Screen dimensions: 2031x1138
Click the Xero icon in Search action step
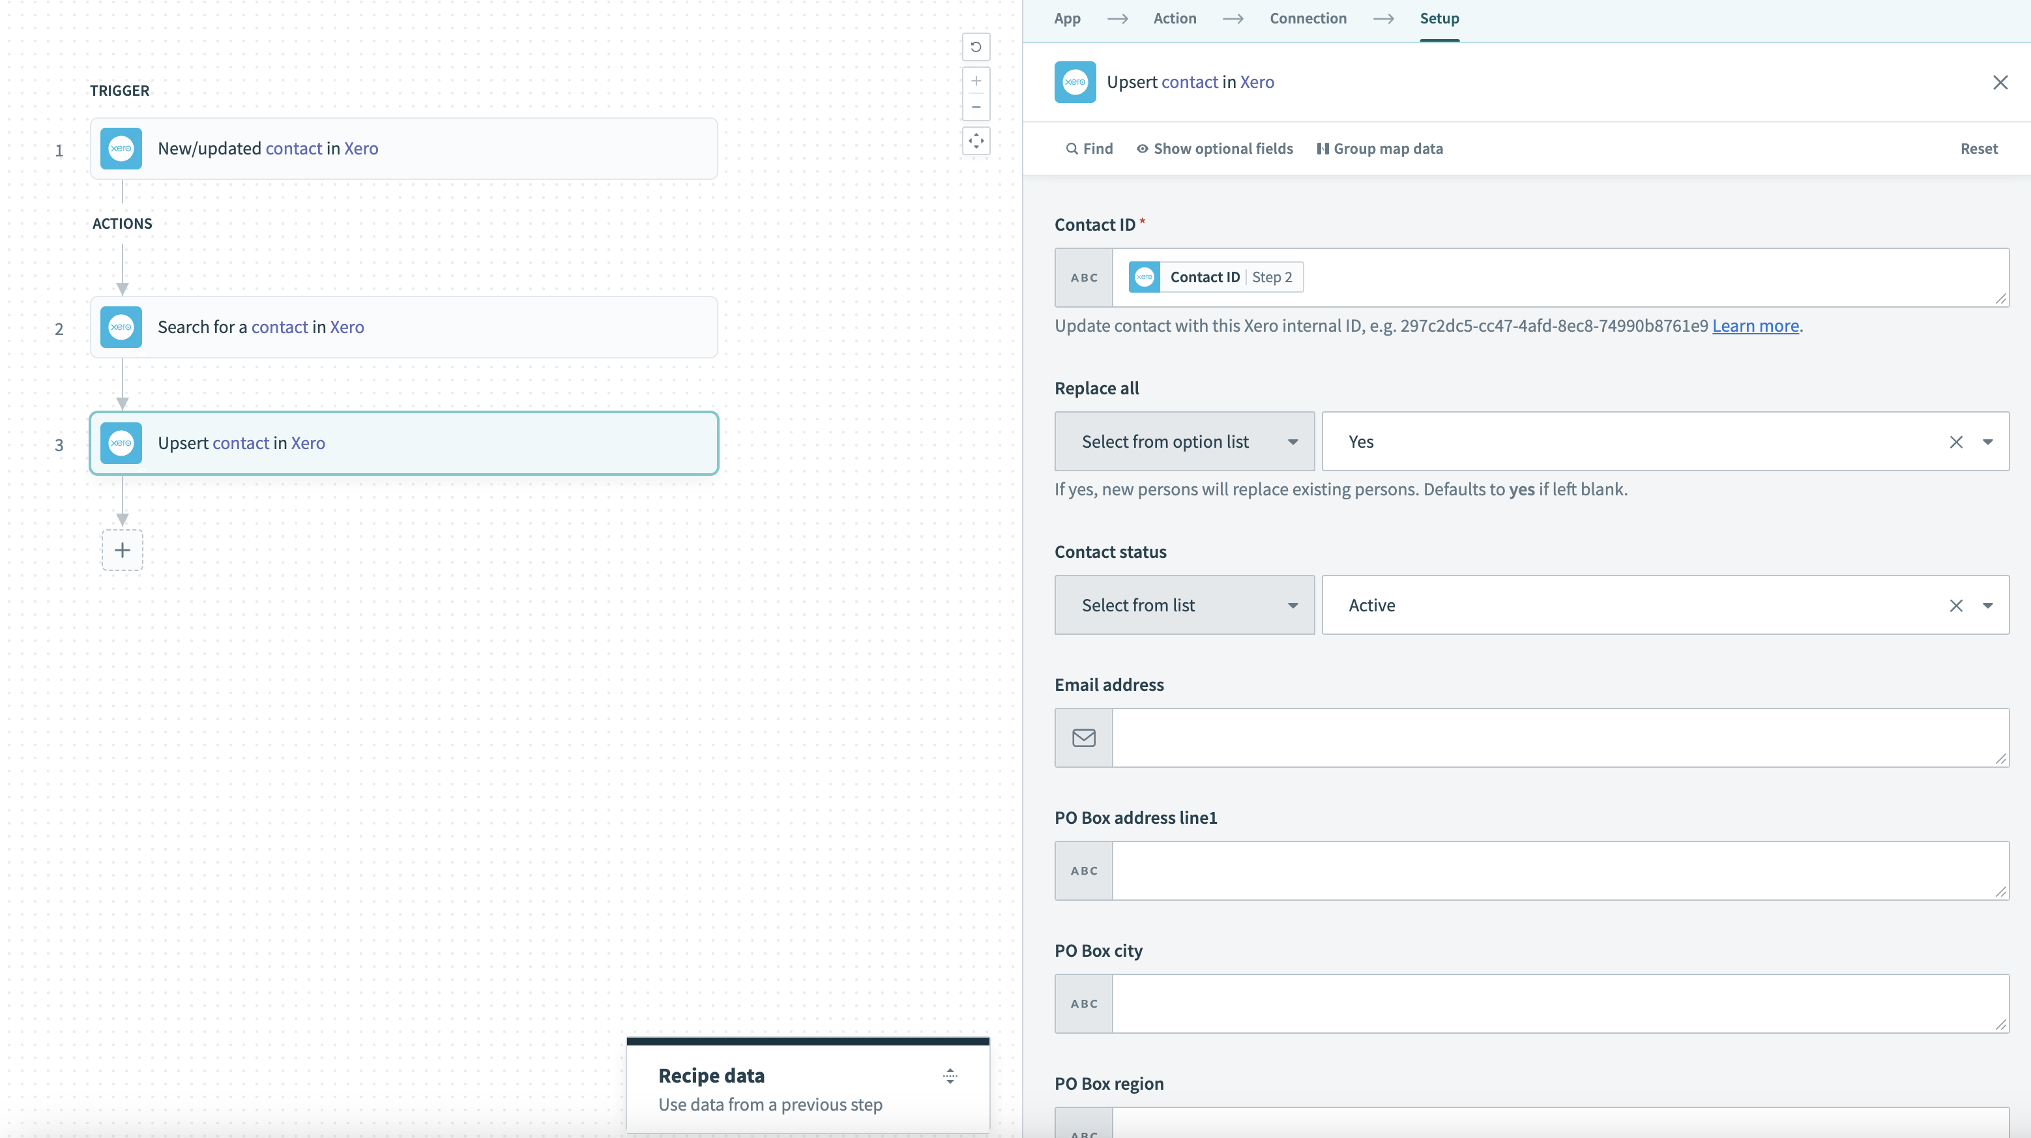pyautogui.click(x=121, y=327)
